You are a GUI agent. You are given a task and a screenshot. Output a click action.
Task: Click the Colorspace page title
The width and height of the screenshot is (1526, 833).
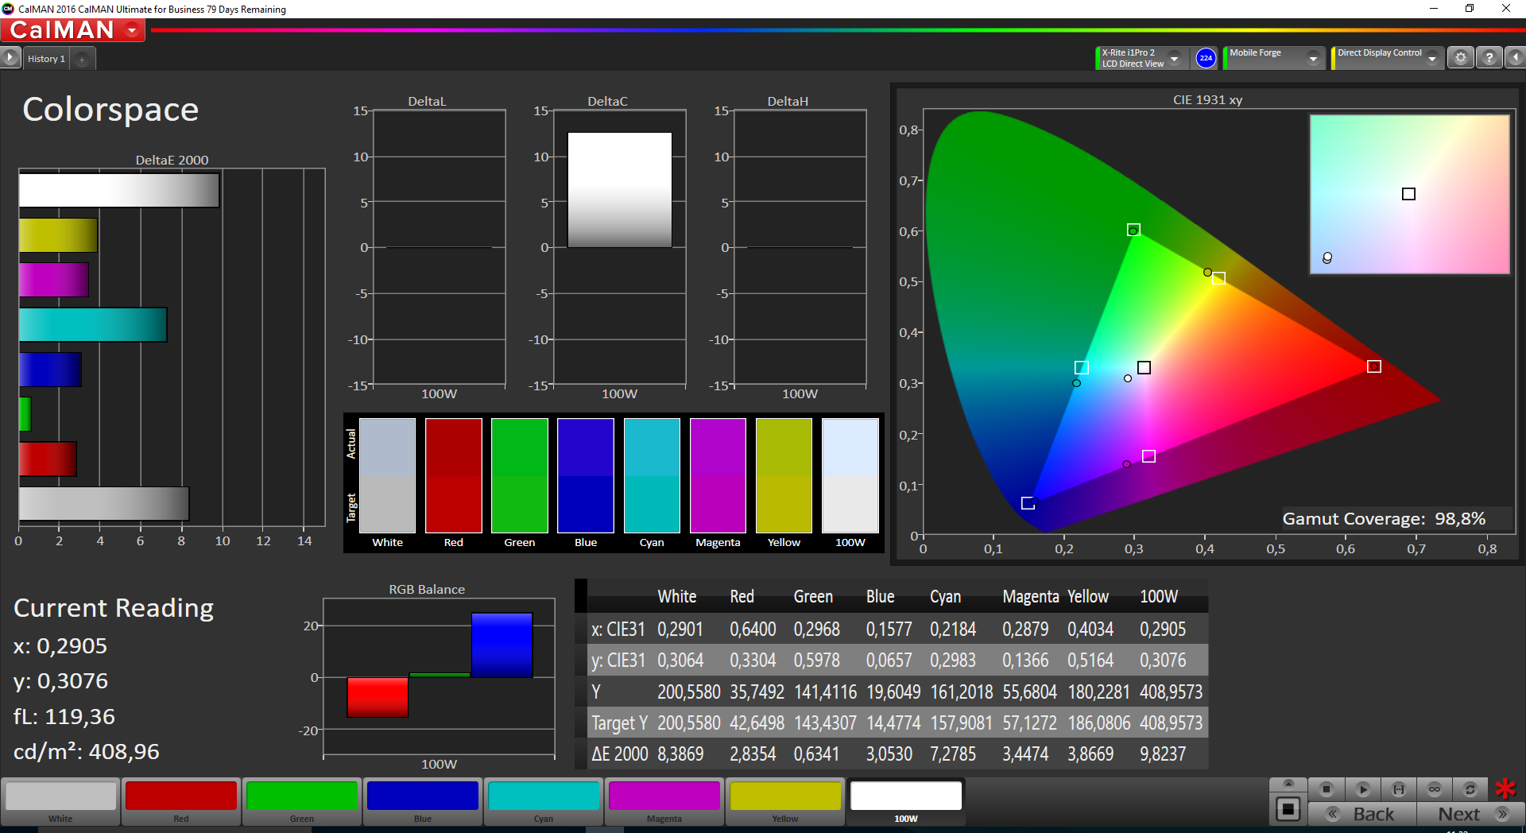pos(110,110)
